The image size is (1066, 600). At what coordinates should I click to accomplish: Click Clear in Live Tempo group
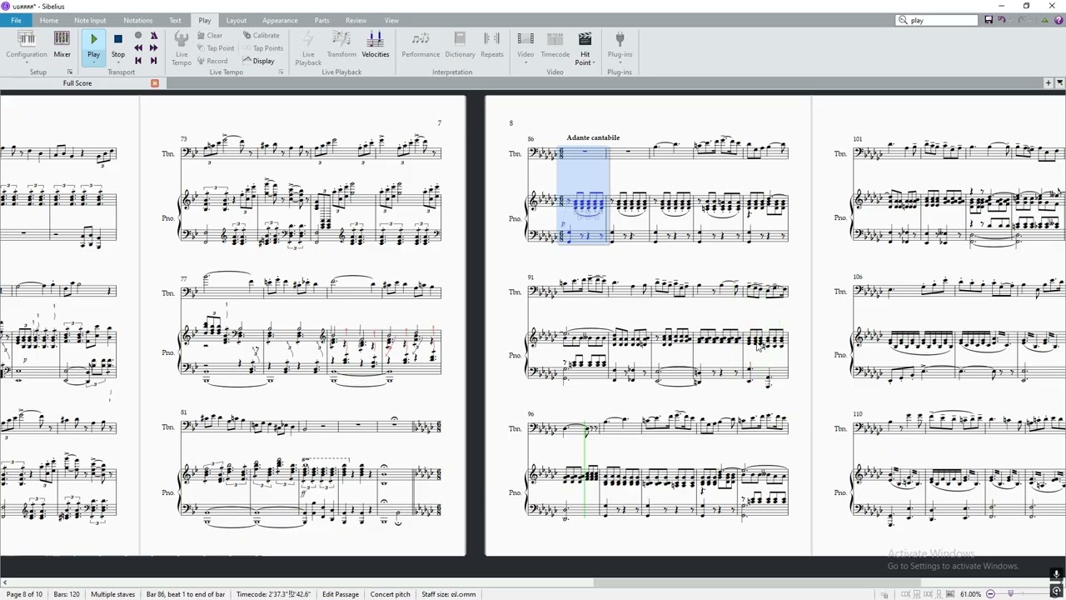pos(211,36)
